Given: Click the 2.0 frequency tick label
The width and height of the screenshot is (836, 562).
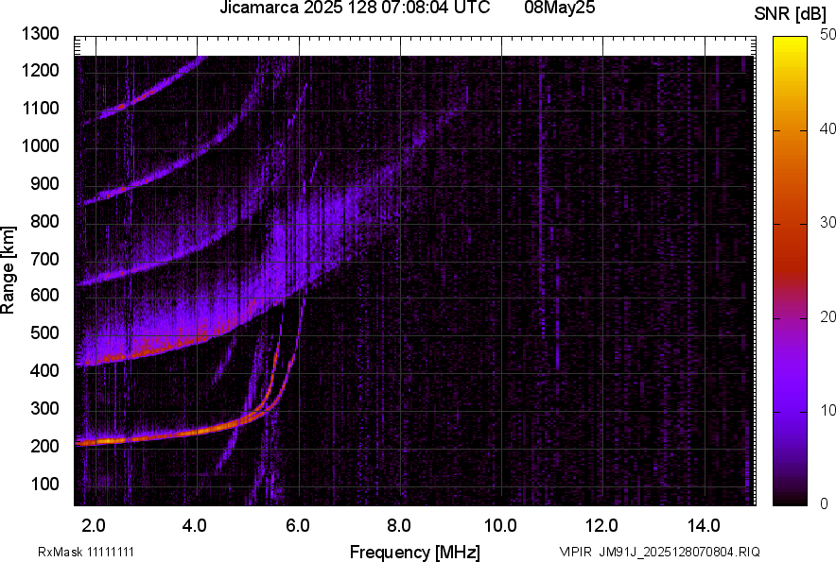Looking at the screenshot, I should 93,526.
